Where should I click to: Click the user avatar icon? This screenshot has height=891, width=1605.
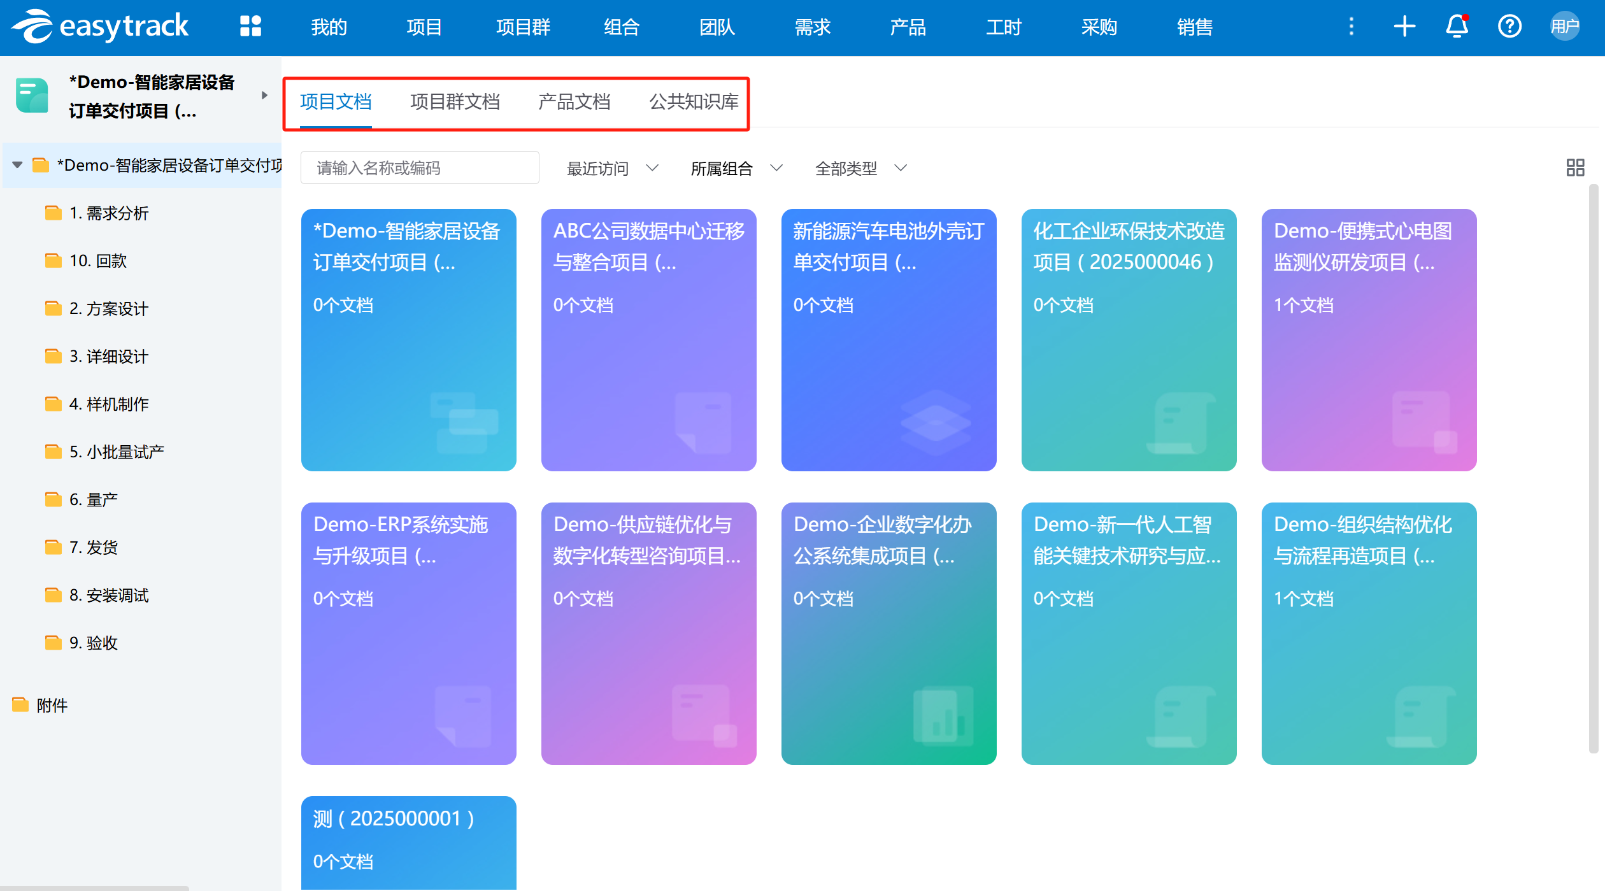(x=1564, y=26)
